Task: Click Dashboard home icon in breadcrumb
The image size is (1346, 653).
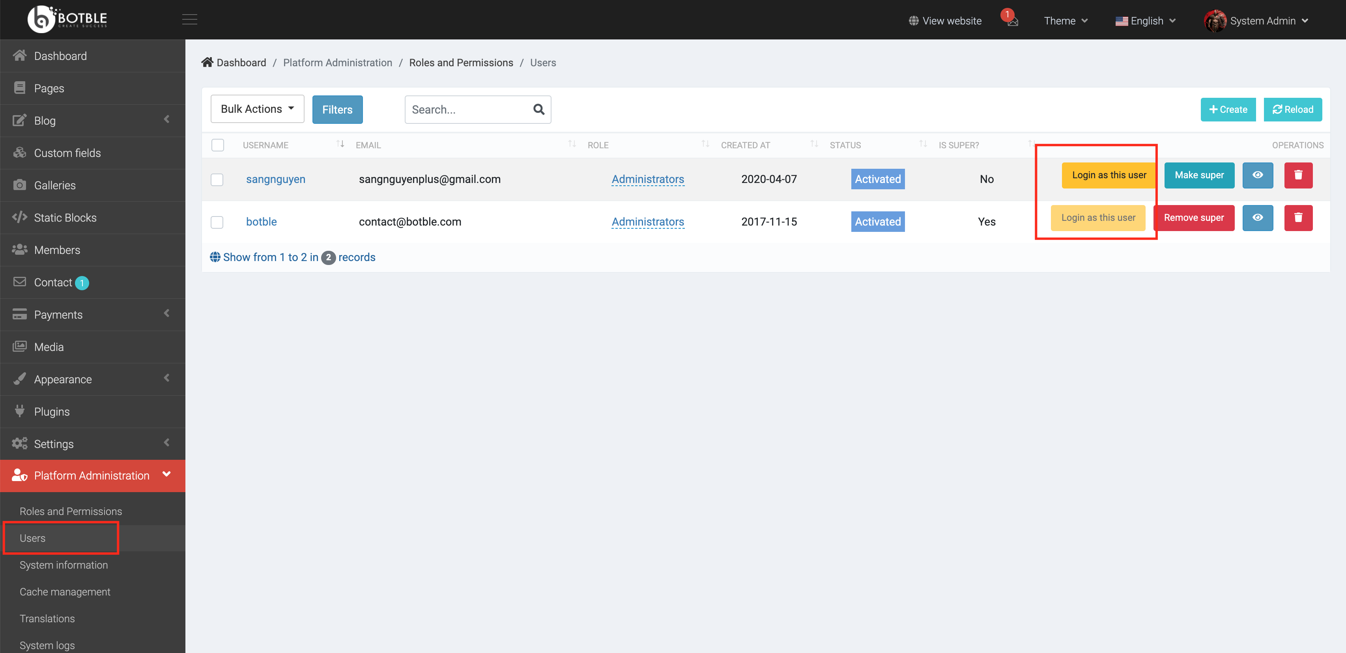Action: (208, 63)
